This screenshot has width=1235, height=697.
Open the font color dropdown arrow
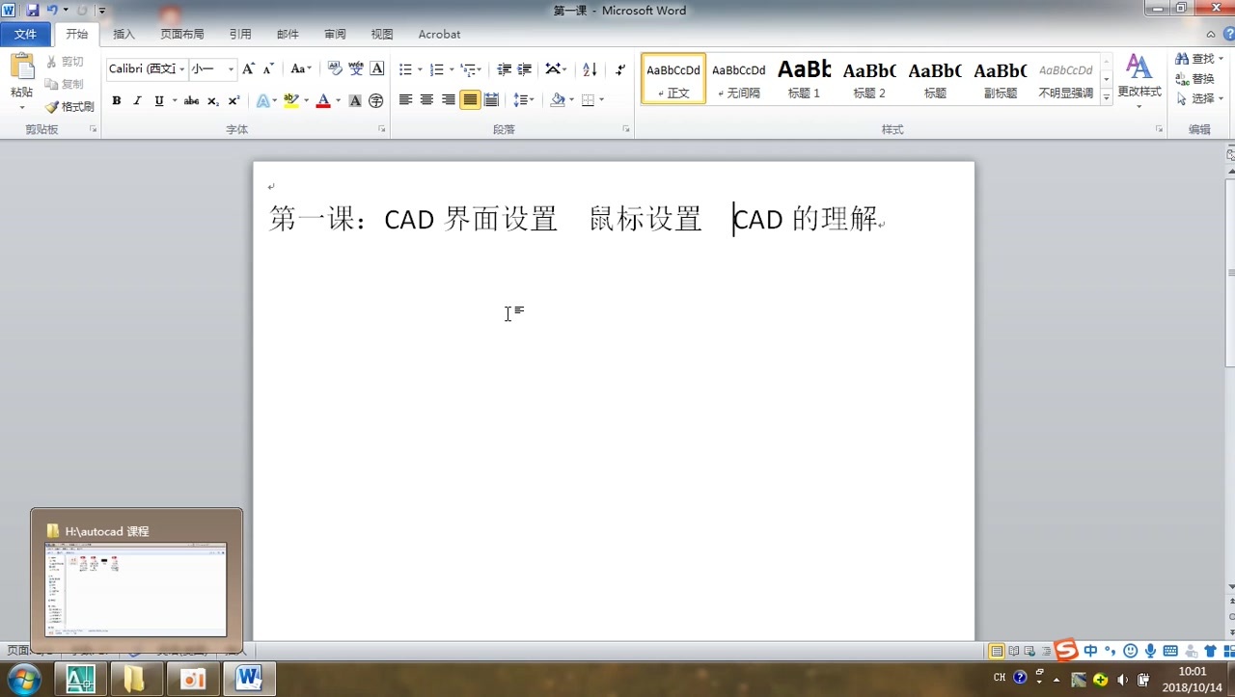click(337, 100)
